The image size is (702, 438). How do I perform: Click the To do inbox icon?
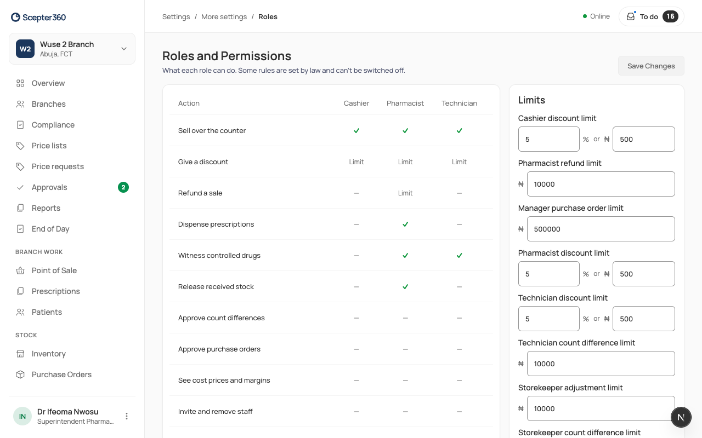click(x=631, y=16)
